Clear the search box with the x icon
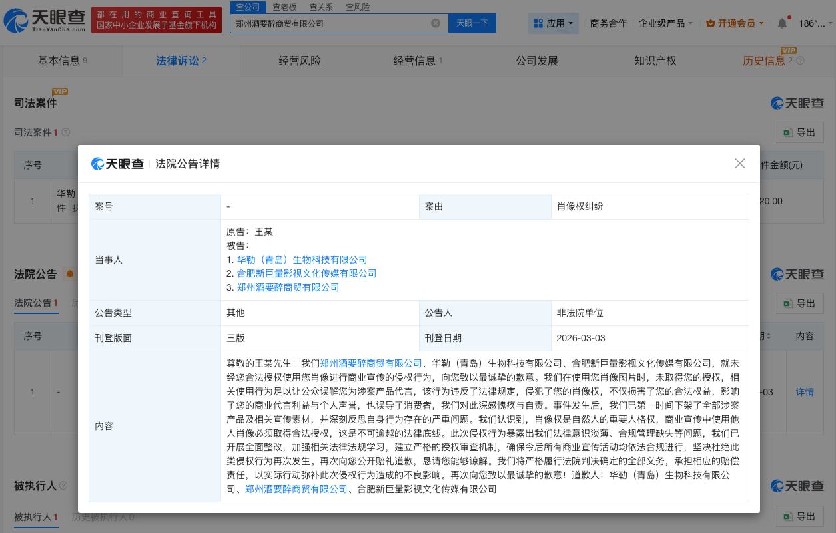The width and height of the screenshot is (836, 533). [x=436, y=23]
